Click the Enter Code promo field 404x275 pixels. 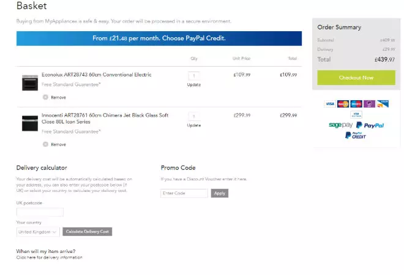[184, 193]
